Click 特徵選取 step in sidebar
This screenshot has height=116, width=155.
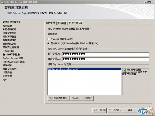point(7,26)
